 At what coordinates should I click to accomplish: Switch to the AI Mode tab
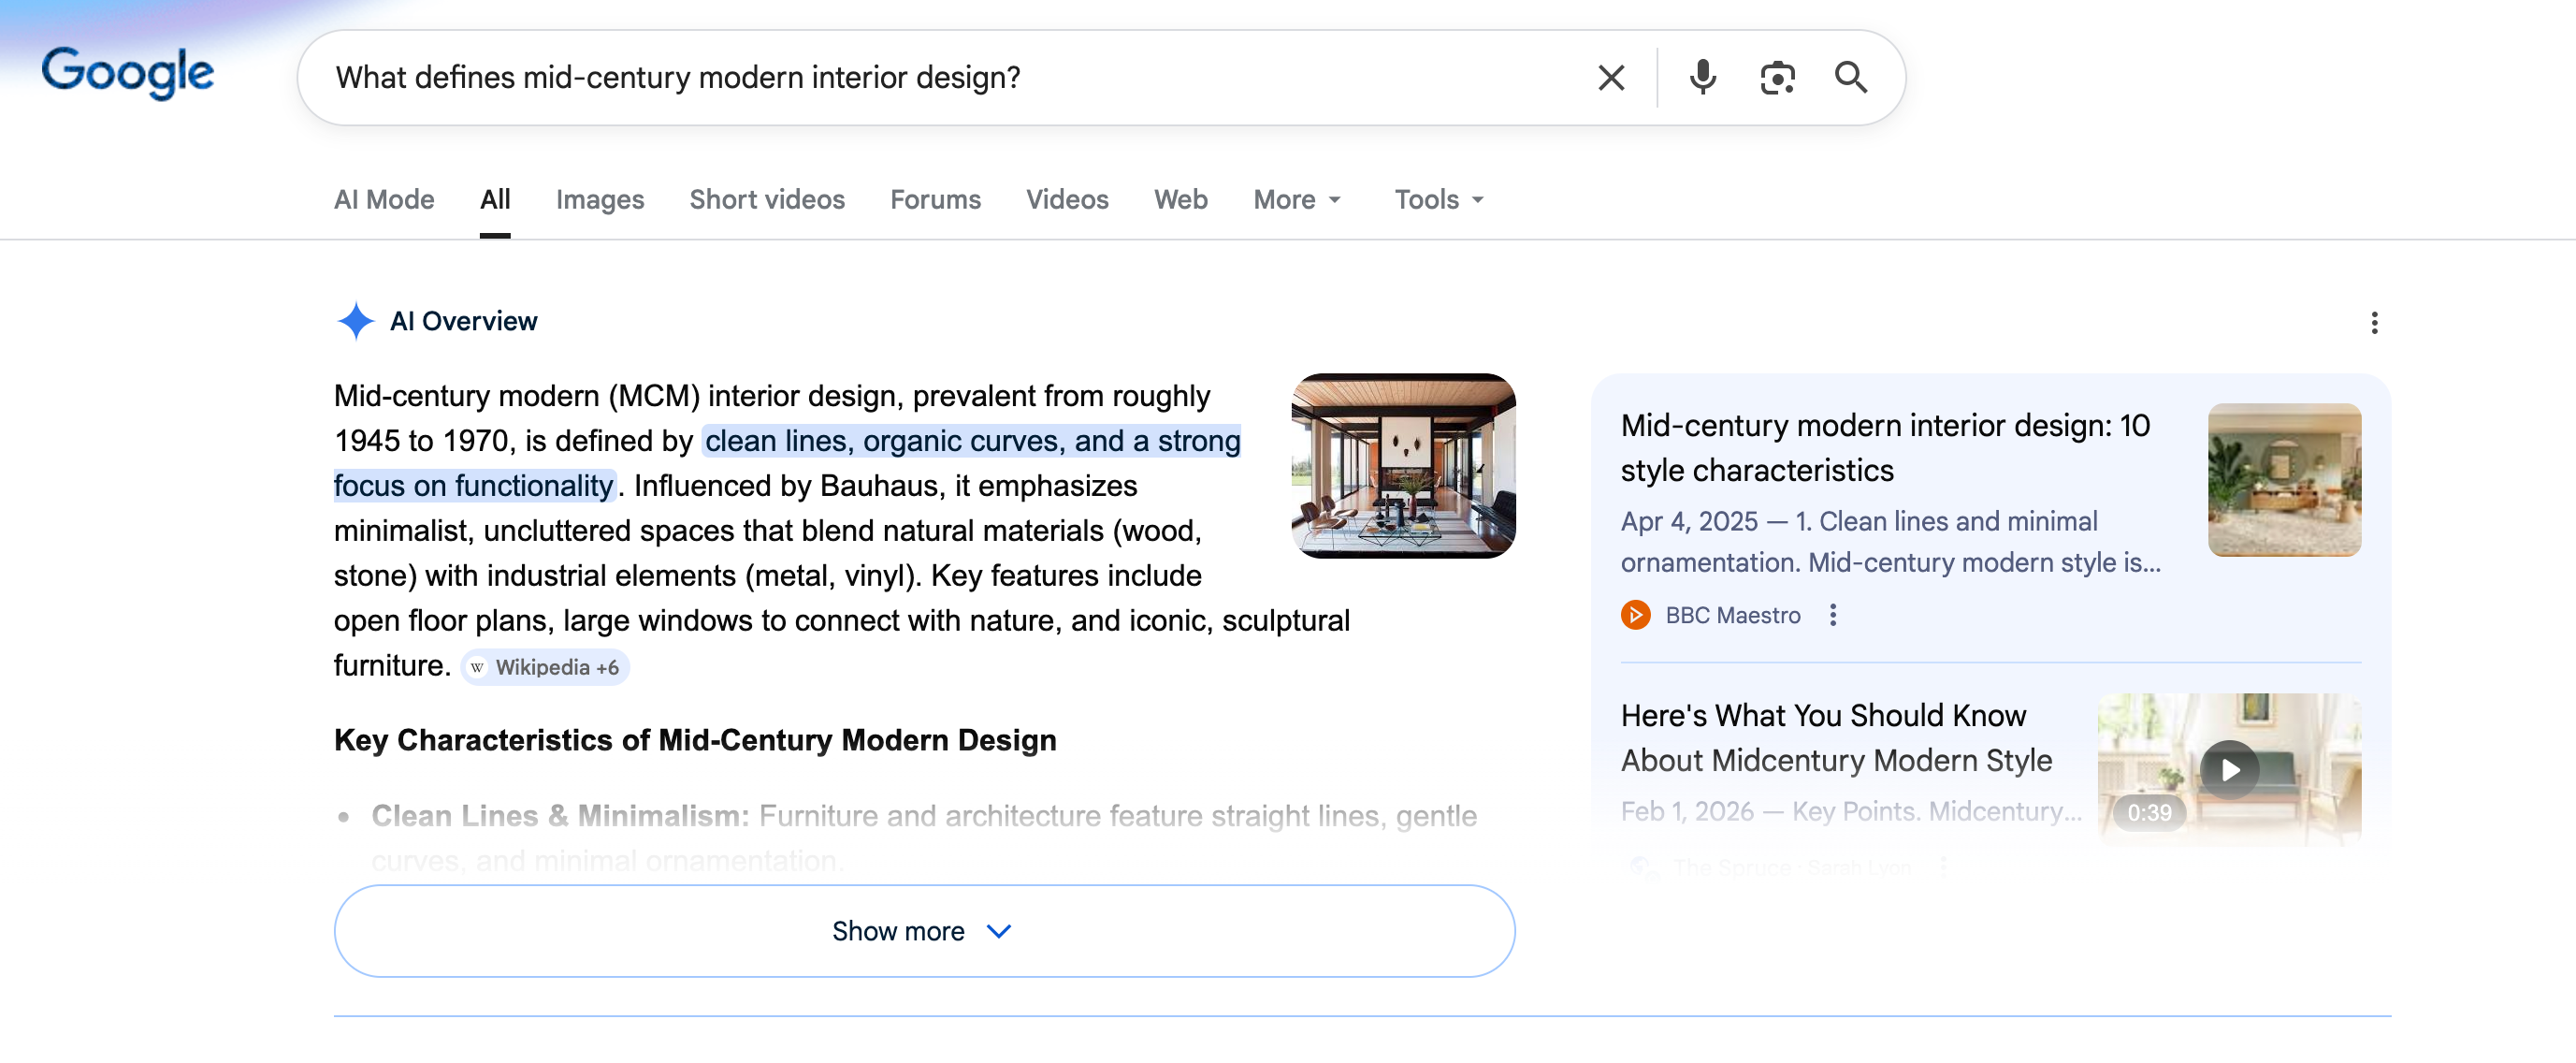(x=384, y=200)
